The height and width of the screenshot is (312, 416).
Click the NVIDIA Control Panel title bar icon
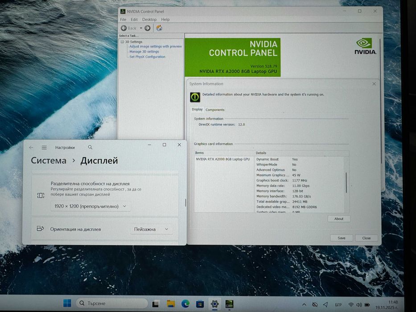tap(123, 12)
